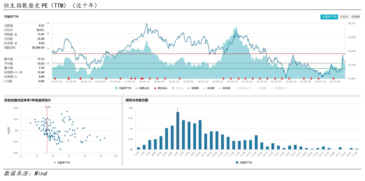Image resolution: width=365 pixels, height=181 pixels.
Task: Open settings gear next to 危险值
Action: coord(16,34)
